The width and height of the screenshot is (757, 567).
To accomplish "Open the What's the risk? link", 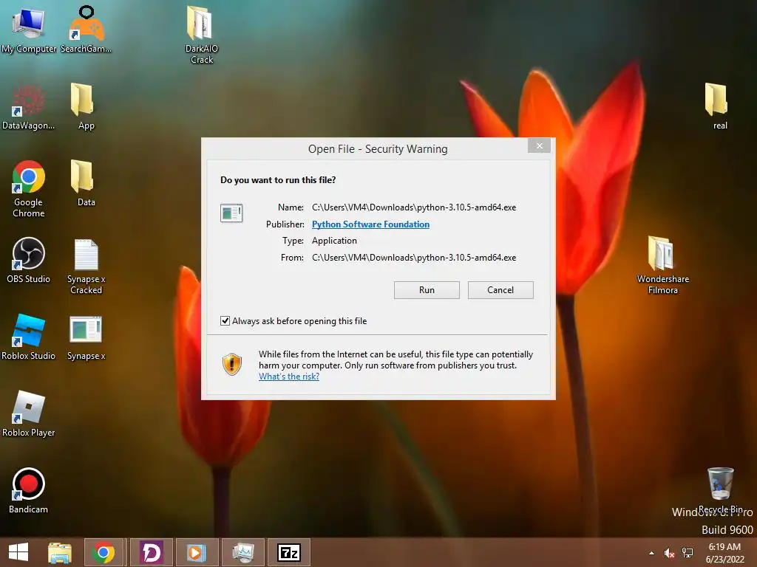I will coord(289,376).
